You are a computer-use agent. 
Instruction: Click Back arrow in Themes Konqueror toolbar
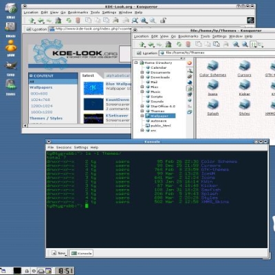click(x=151, y=44)
